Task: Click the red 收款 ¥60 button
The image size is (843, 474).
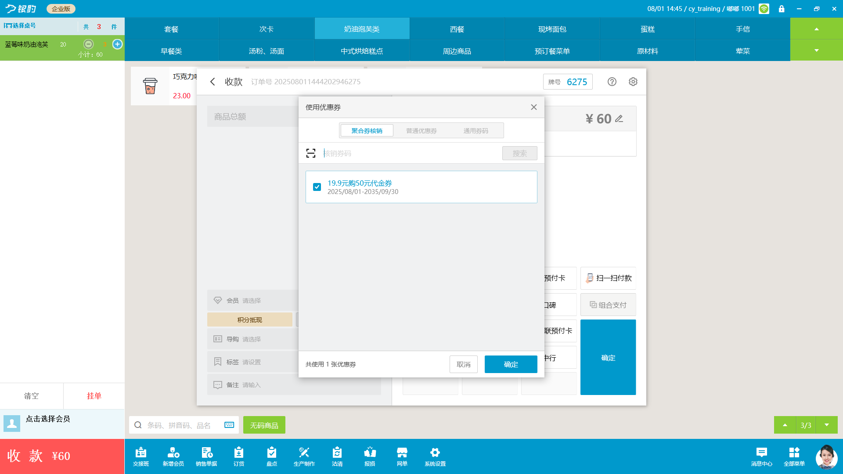Action: [62, 456]
